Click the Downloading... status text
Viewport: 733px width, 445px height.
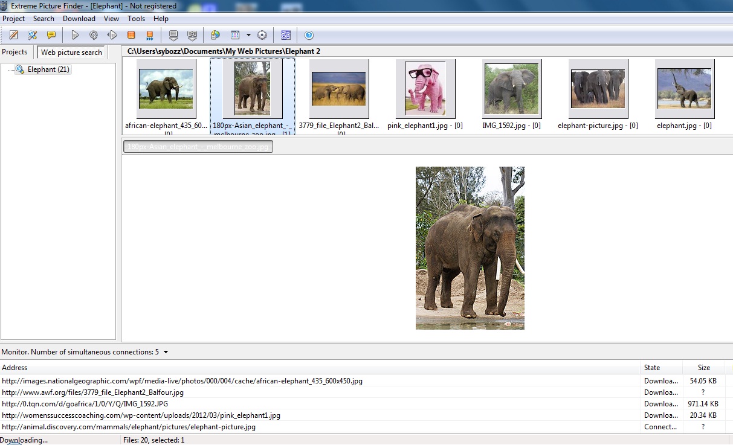pyautogui.click(x=24, y=440)
